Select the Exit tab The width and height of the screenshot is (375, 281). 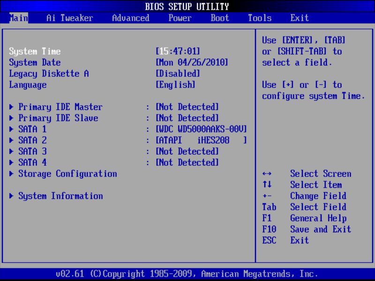(299, 18)
